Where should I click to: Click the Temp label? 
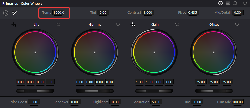click(x=47, y=13)
